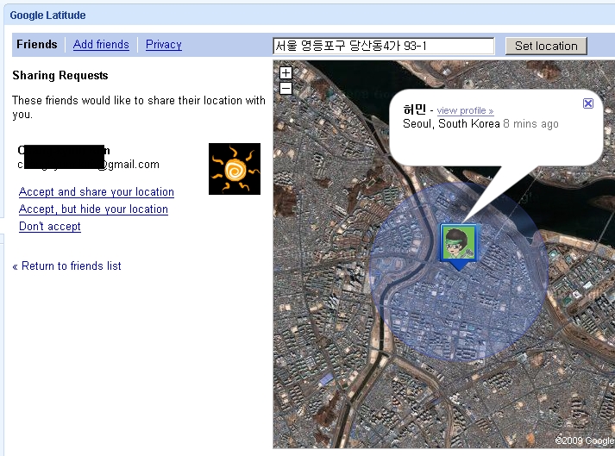
Task: Click the 허민 avatar map marker
Action: point(459,247)
